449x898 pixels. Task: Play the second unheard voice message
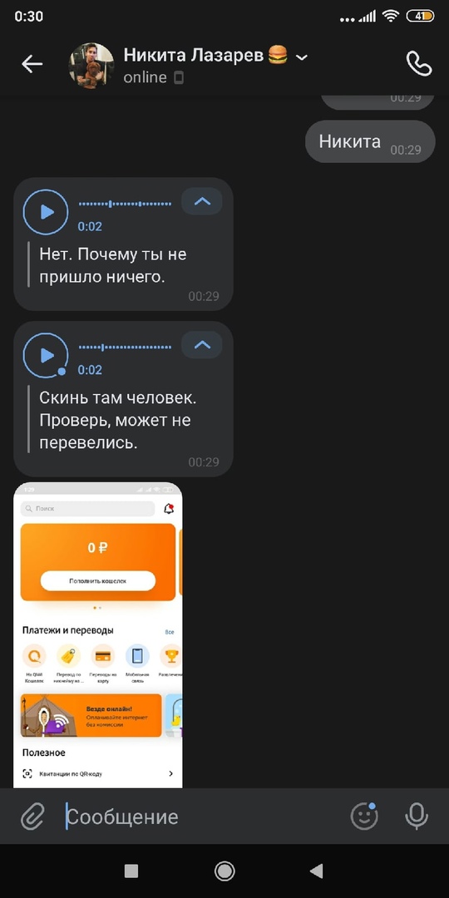point(46,356)
